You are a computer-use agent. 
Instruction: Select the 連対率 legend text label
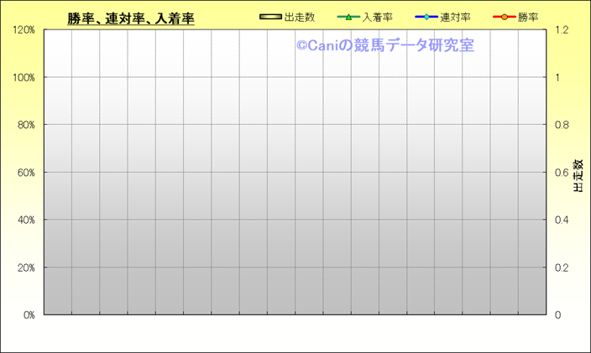(x=455, y=17)
